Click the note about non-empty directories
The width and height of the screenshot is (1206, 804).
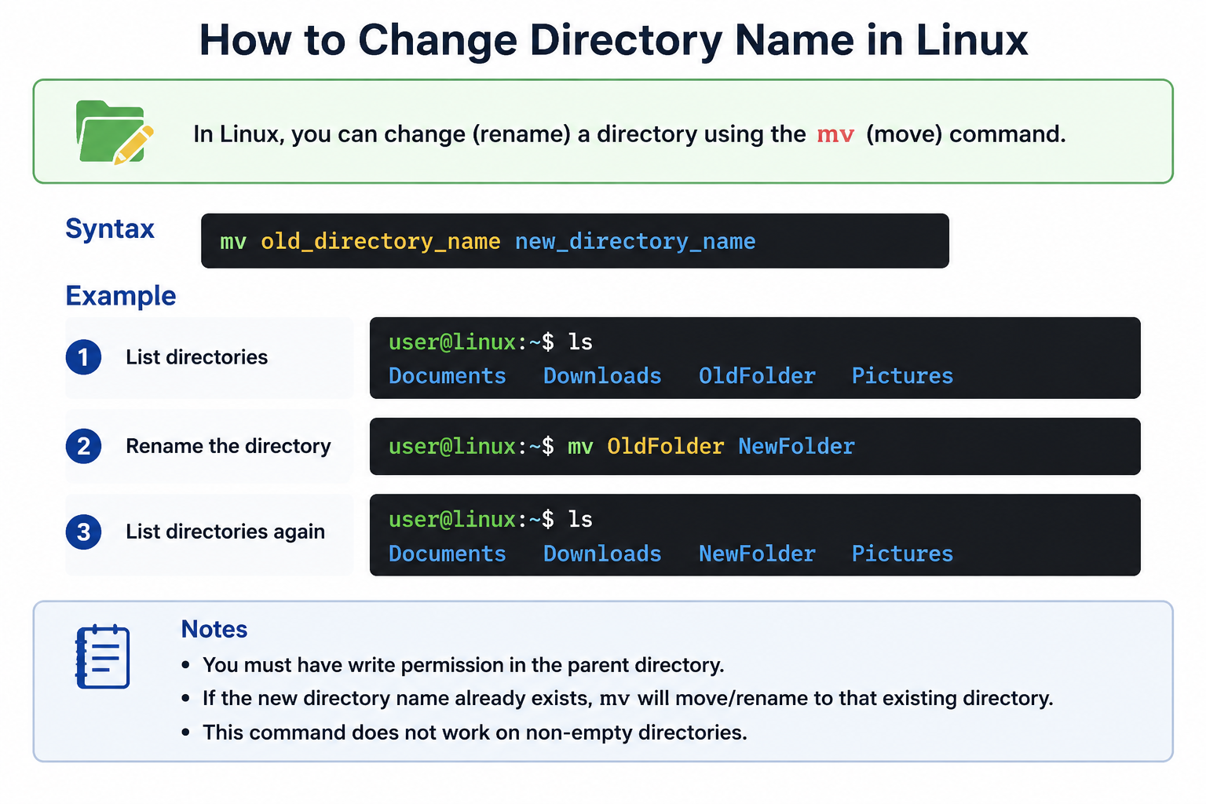click(x=475, y=733)
